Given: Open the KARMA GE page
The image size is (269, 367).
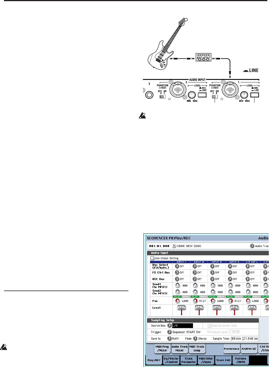Looking at the screenshot, I should [249, 349].
